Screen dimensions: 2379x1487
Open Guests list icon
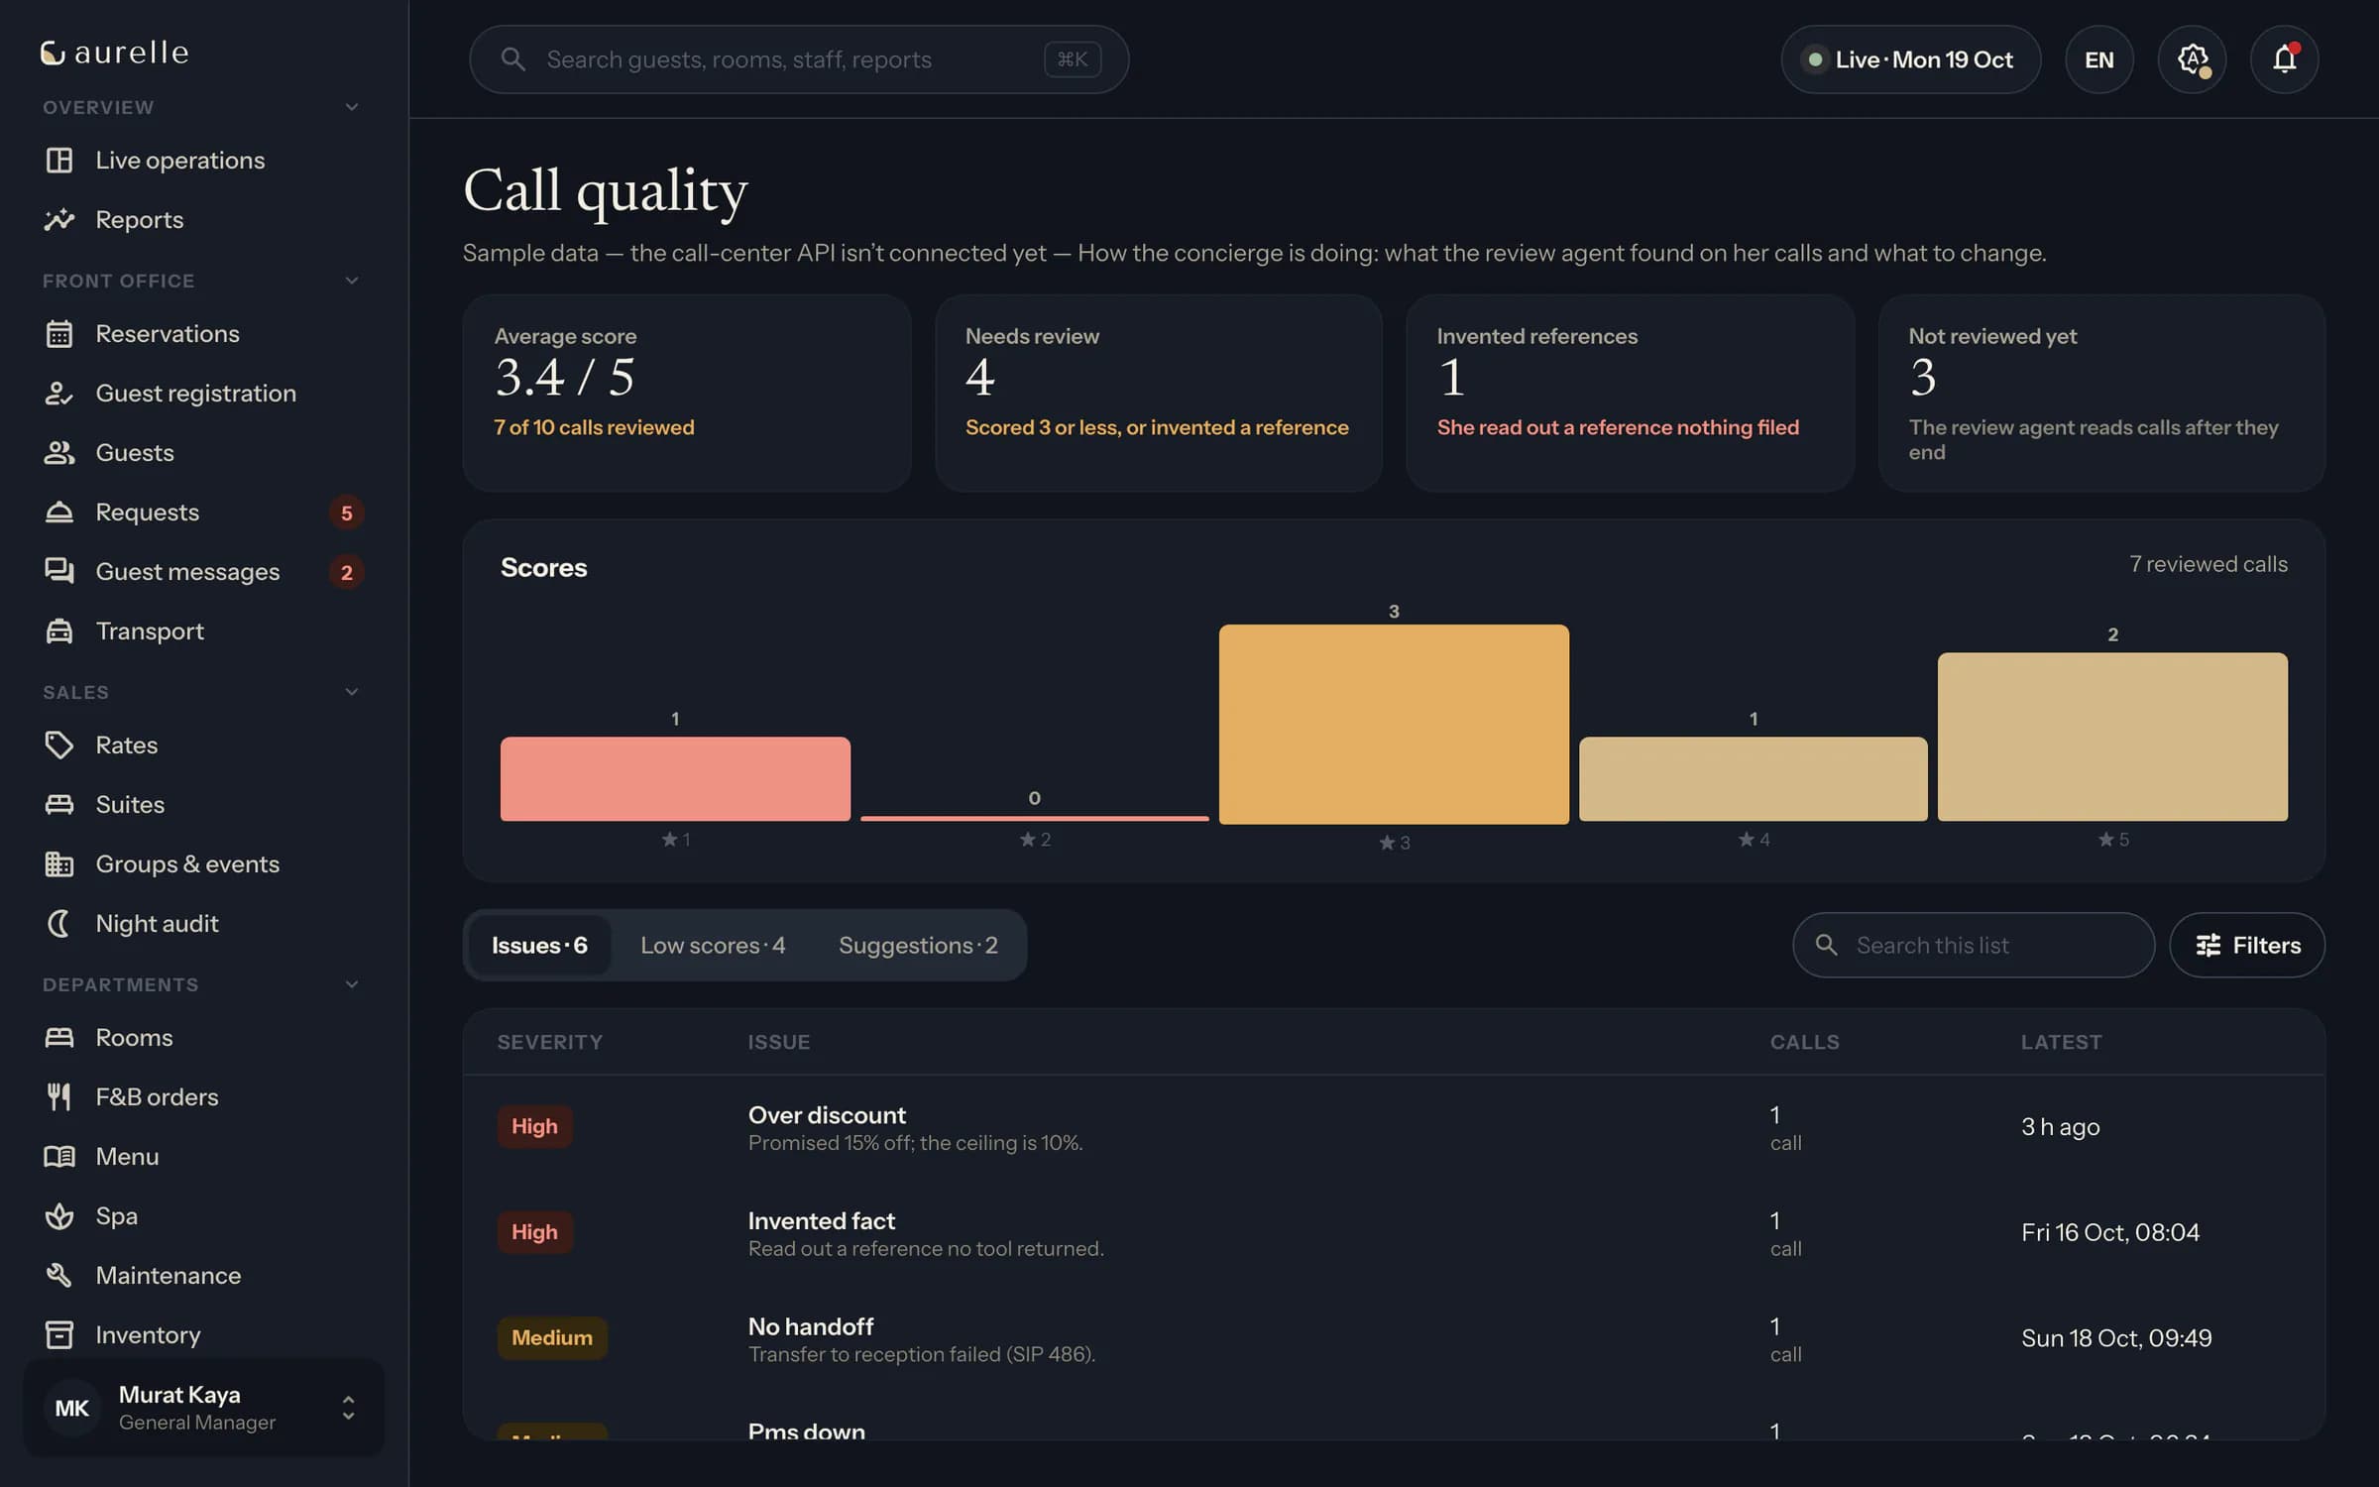pyautogui.click(x=59, y=452)
